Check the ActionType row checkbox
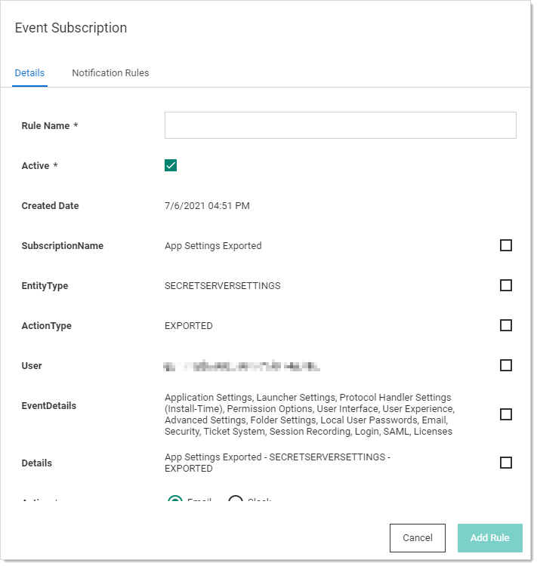537x566 pixels. [x=506, y=325]
